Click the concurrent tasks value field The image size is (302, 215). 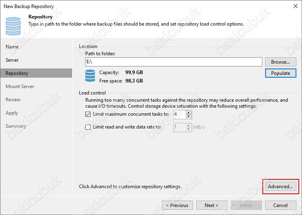pos(180,115)
